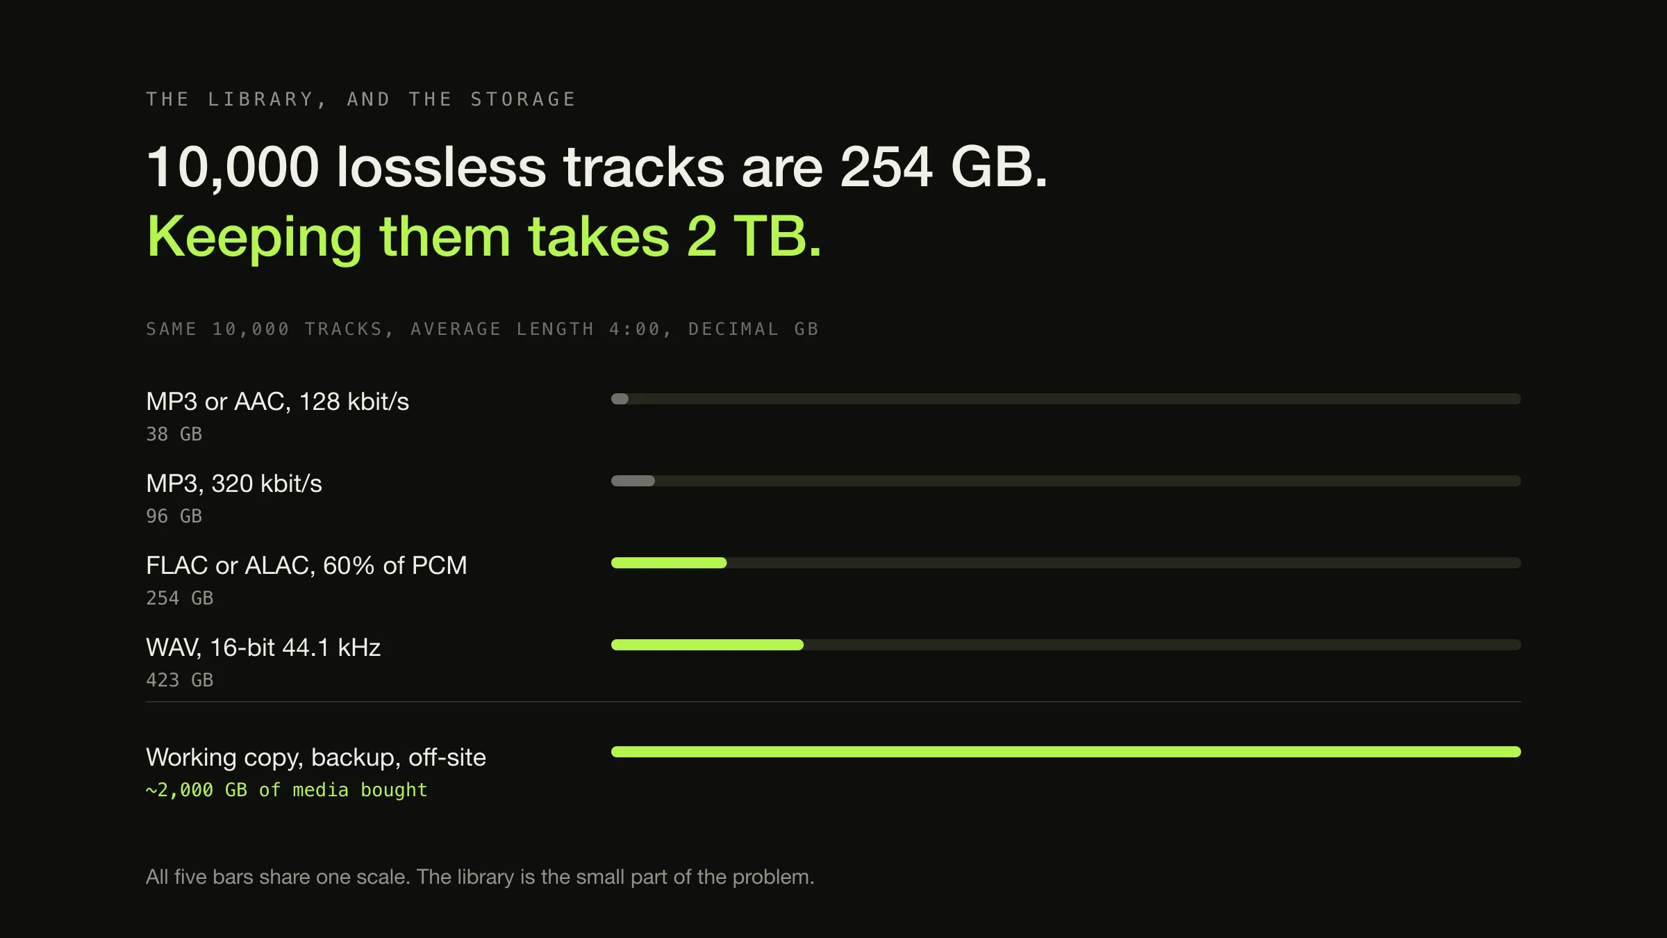The height and width of the screenshot is (938, 1667).
Task: Click the WAV, 16-bit 44.1 kHz label
Action: coord(263,648)
